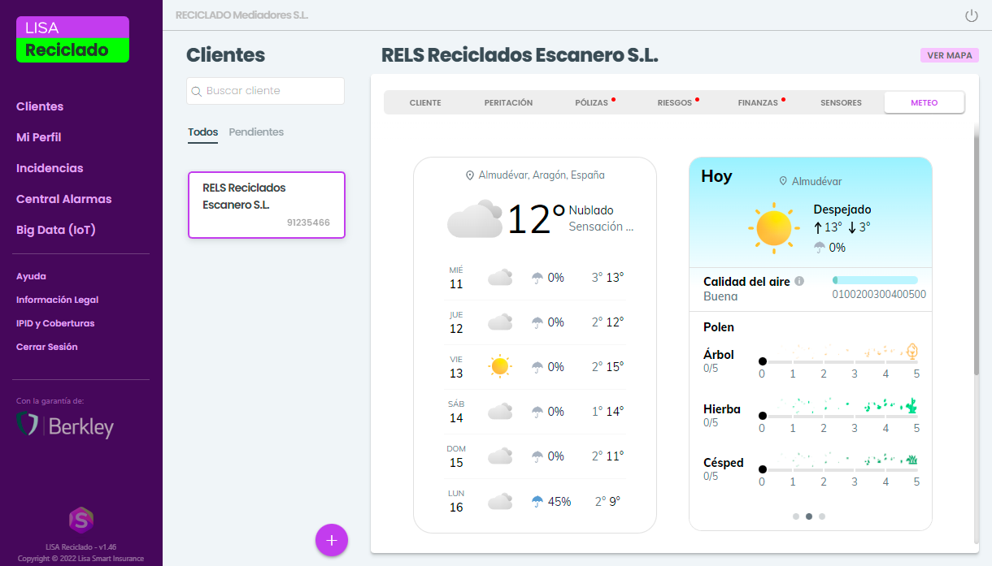Open the Pólizas tab

coord(591,103)
